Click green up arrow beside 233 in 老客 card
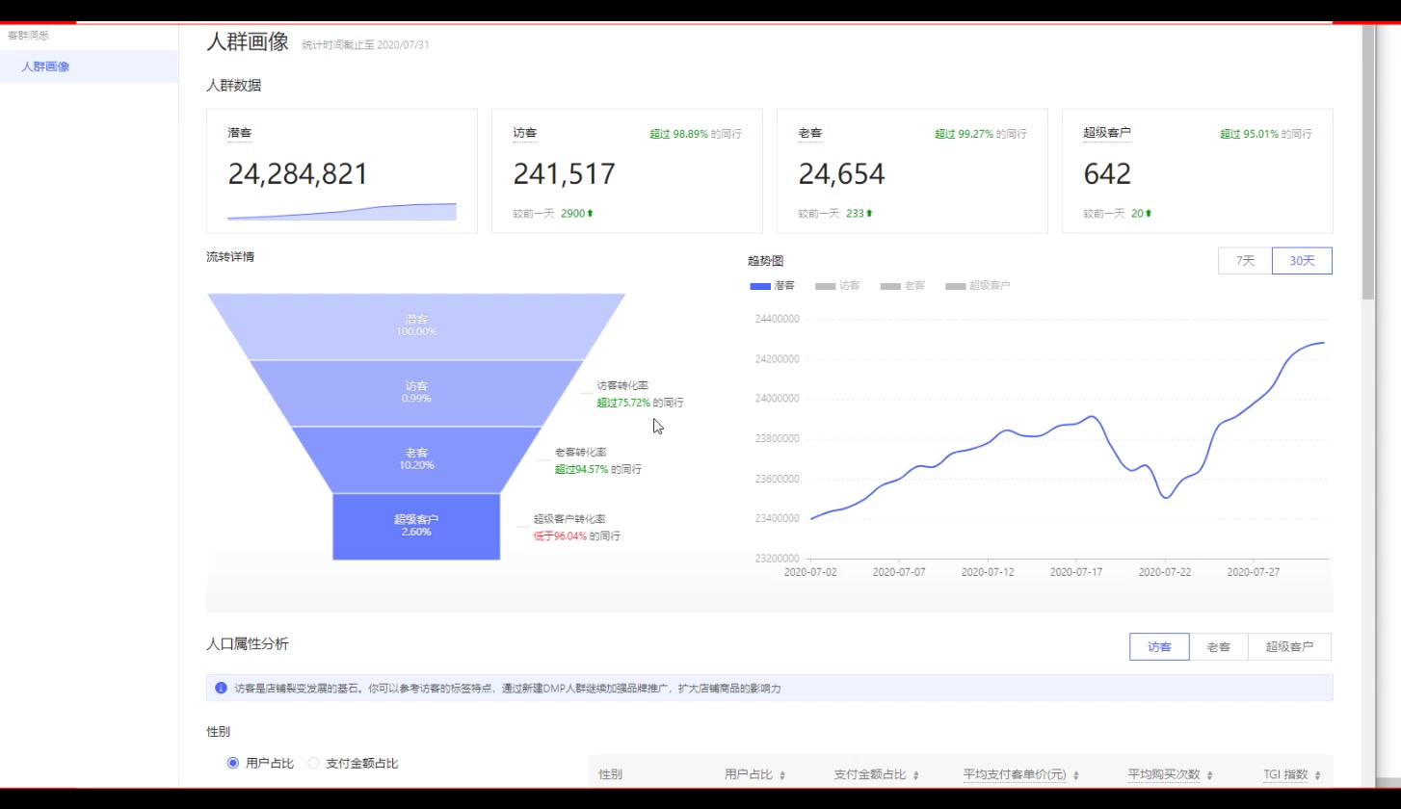The image size is (1401, 809). [869, 213]
